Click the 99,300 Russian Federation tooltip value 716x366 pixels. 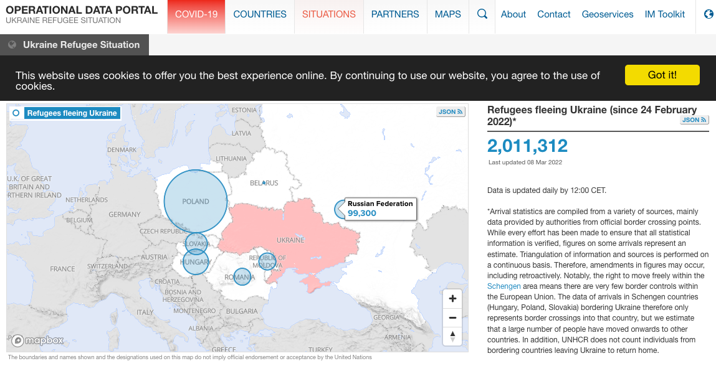[x=362, y=213]
